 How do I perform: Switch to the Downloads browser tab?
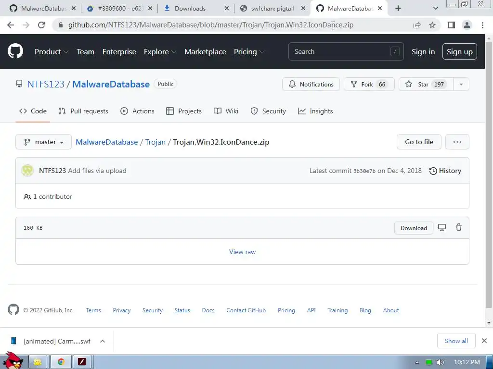195,9
